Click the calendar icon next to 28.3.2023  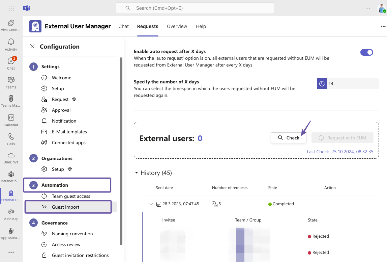click(159, 204)
